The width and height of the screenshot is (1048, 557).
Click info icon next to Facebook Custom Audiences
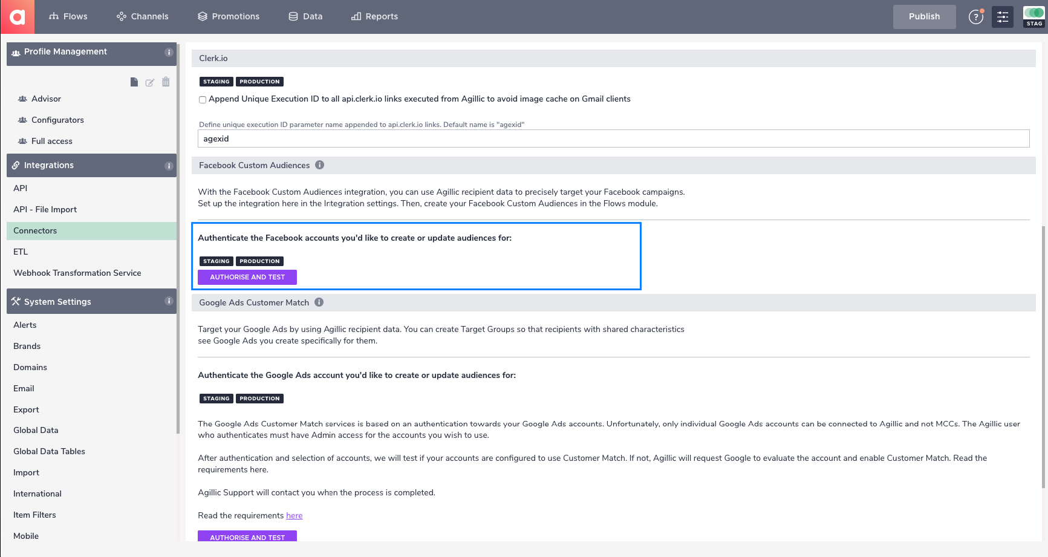tap(320, 165)
